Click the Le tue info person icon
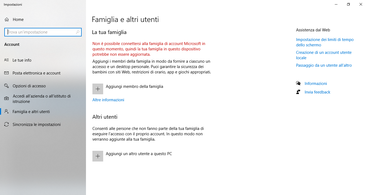Image resolution: width=367 pixels, height=195 pixels. point(7,60)
